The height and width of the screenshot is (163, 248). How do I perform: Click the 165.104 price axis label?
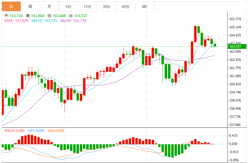(235, 27)
